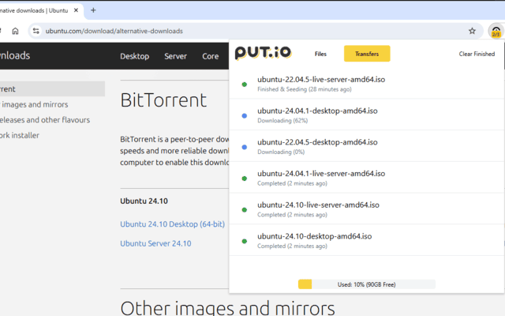The height and width of the screenshot is (316, 505).
Task: Click Clear Finished button
Action: [477, 54]
